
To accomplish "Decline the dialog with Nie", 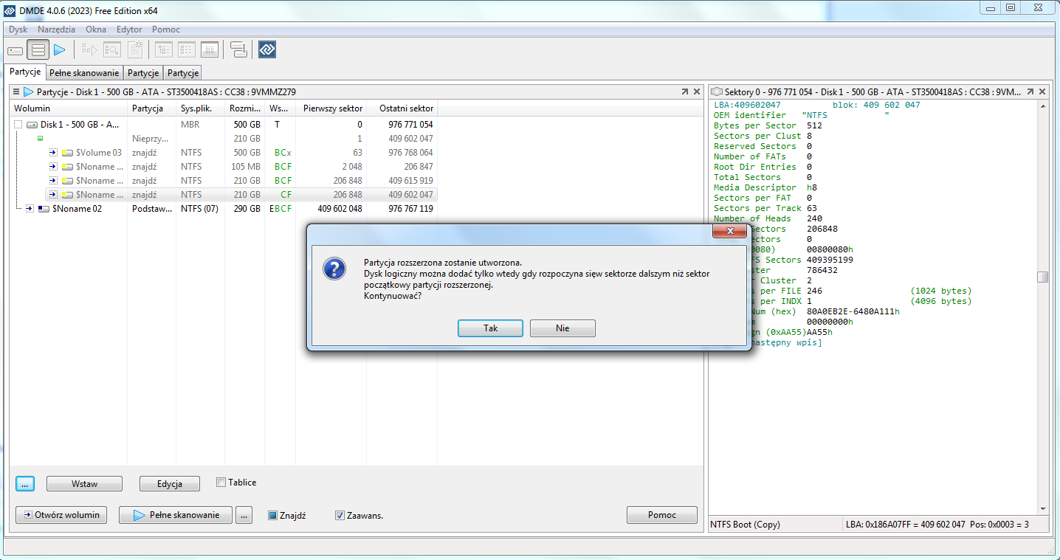I will (562, 328).
